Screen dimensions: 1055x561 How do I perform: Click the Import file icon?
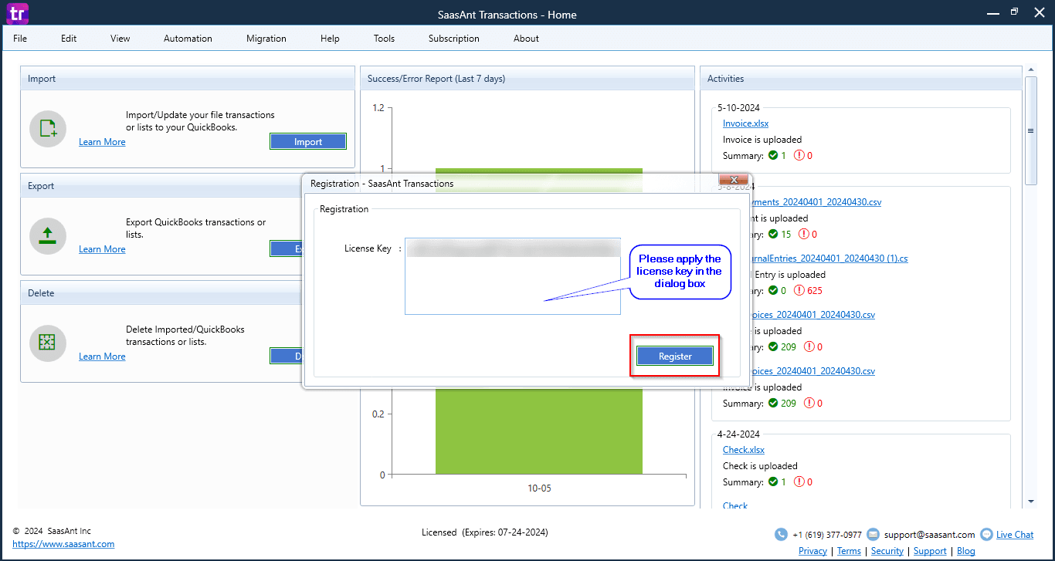point(48,128)
